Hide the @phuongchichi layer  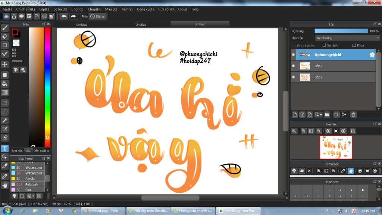tap(293, 55)
